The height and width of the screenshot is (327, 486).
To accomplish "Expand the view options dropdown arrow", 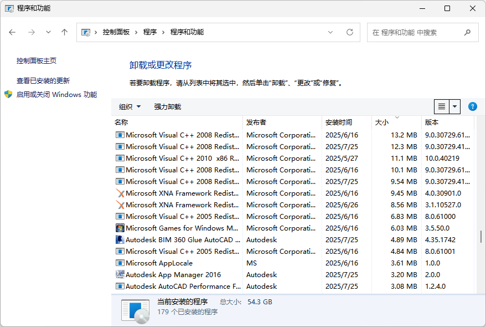I will (454, 107).
